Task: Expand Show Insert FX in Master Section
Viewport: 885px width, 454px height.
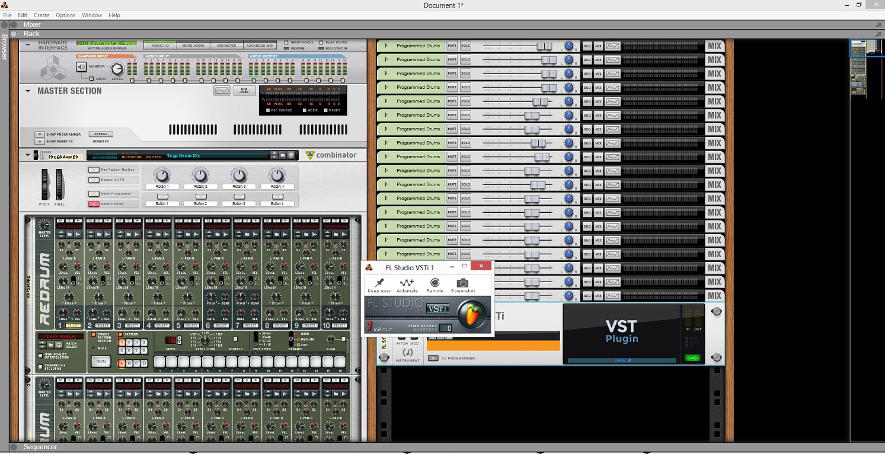Action: pyautogui.click(x=39, y=142)
